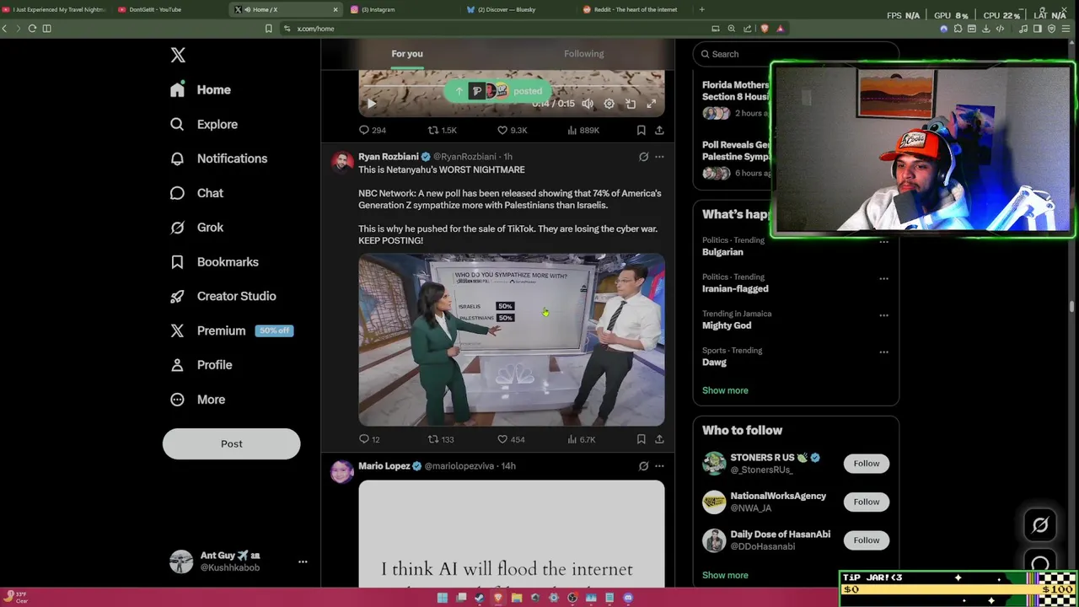Open Chat in the sidebar
Image resolution: width=1079 pixels, height=607 pixels.
click(197, 193)
